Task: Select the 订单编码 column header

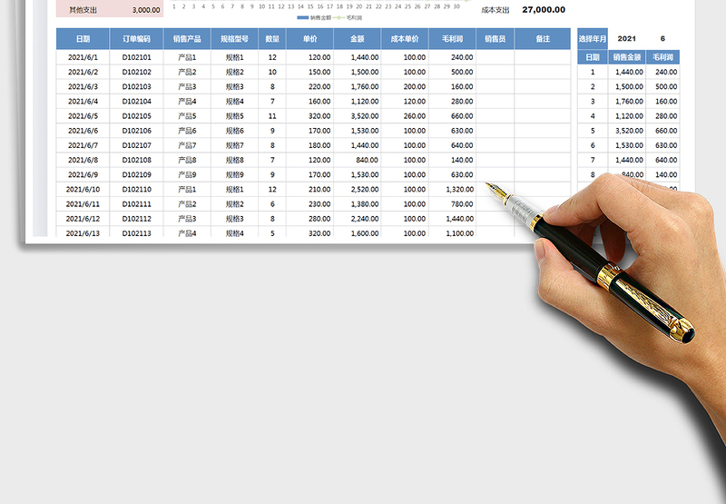Action: point(136,39)
